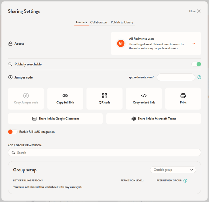The height and width of the screenshot is (202, 209).
Task: Click the Copy embed link icon
Action: point(144,96)
